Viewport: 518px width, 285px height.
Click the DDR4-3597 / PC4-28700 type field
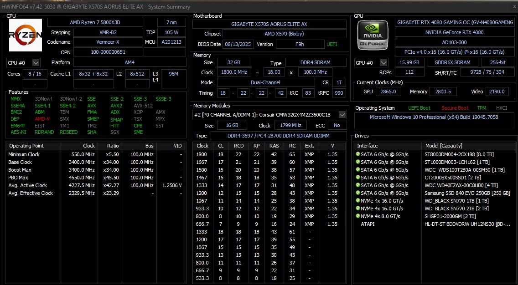click(x=278, y=136)
